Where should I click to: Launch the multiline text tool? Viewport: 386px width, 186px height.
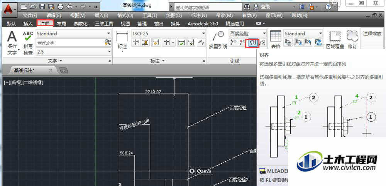click(x=12, y=43)
